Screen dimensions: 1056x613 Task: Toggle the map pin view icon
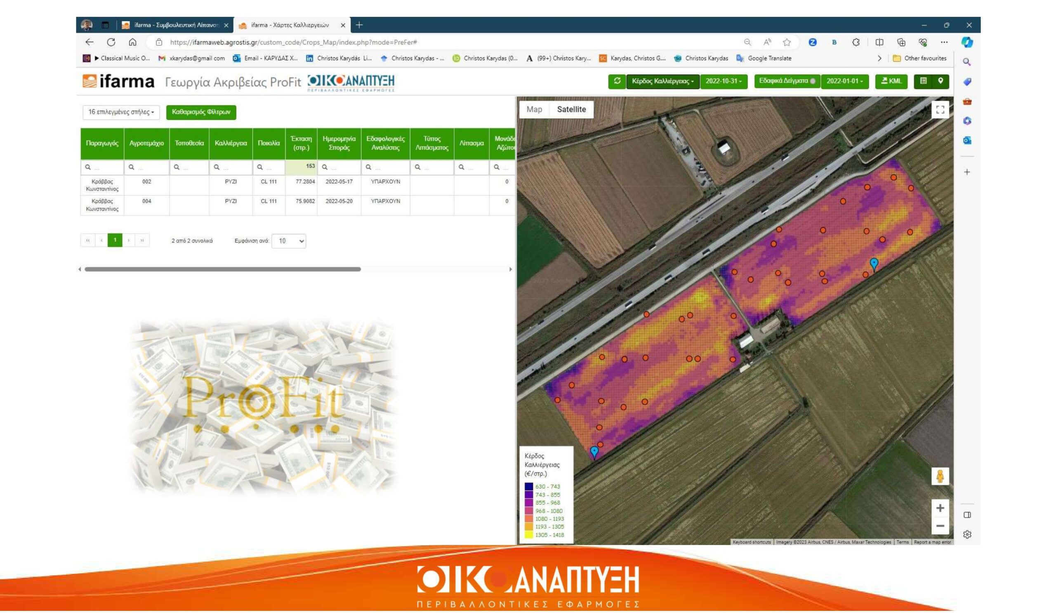(x=940, y=81)
